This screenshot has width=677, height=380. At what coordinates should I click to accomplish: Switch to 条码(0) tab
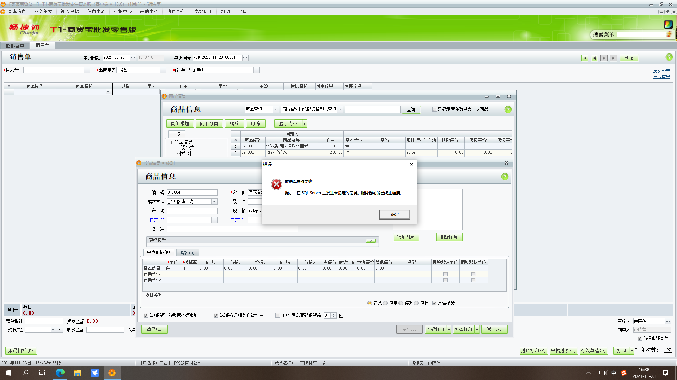(x=187, y=253)
